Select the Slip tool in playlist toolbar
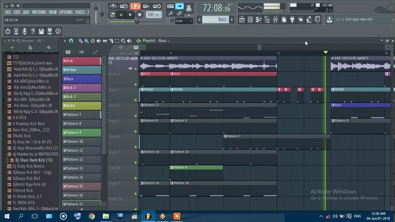Viewport: 395px width, 222px height. click(105, 41)
